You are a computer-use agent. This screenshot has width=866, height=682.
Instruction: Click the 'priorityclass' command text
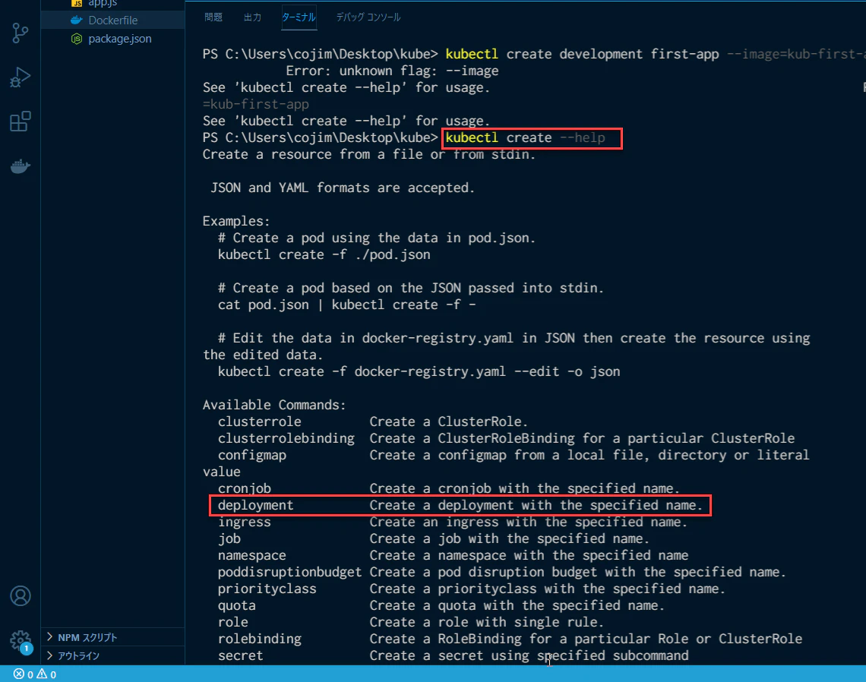(x=267, y=589)
